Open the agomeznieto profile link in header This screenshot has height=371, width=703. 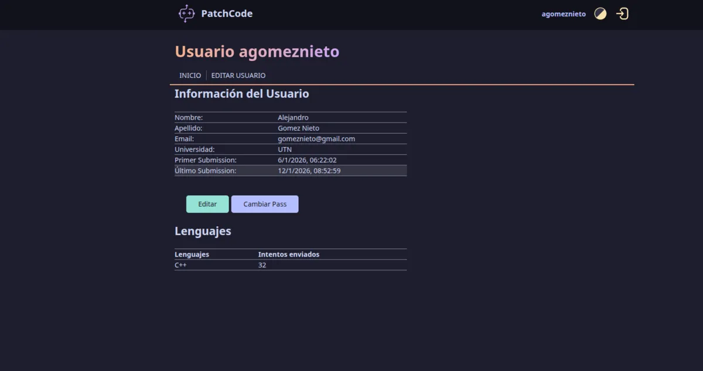563,14
